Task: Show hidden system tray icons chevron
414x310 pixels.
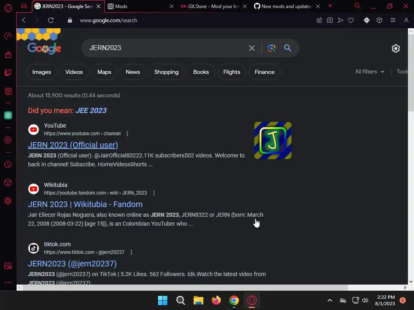Action: (x=330, y=300)
